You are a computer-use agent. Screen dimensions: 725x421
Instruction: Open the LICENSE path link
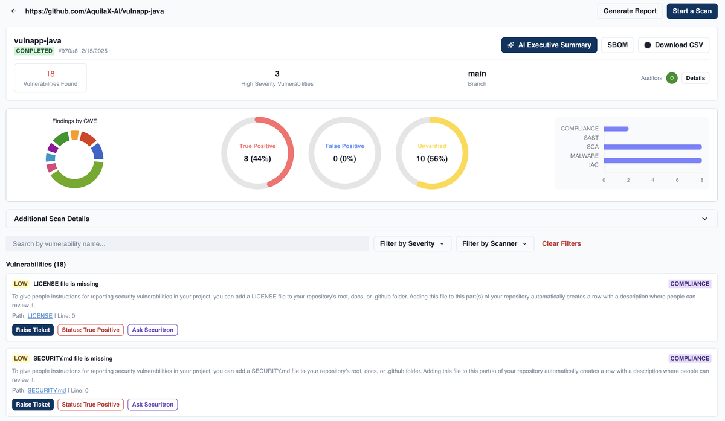click(40, 316)
